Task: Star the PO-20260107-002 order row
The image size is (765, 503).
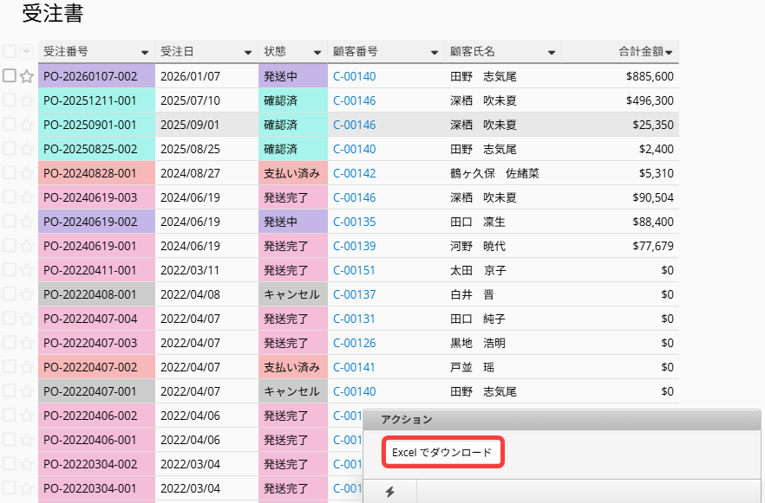Action: click(x=26, y=76)
